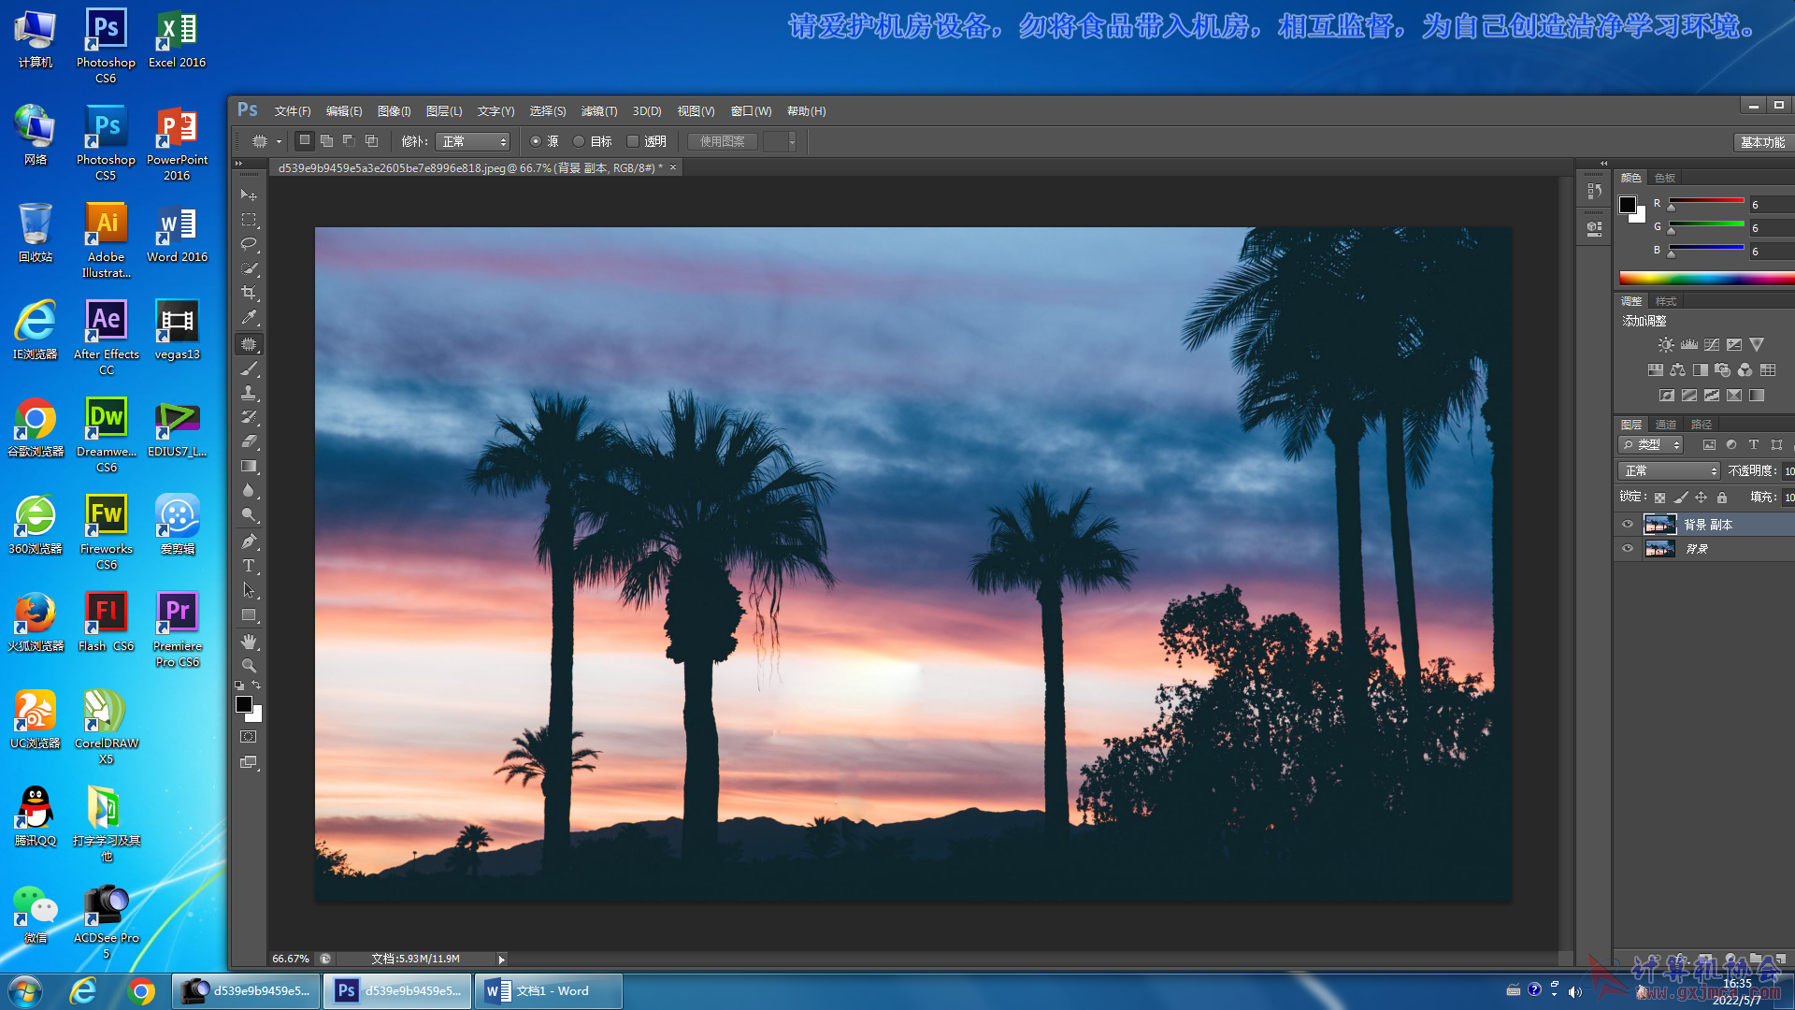
Task: Toggle Quick Mask mode
Action: pos(249,737)
